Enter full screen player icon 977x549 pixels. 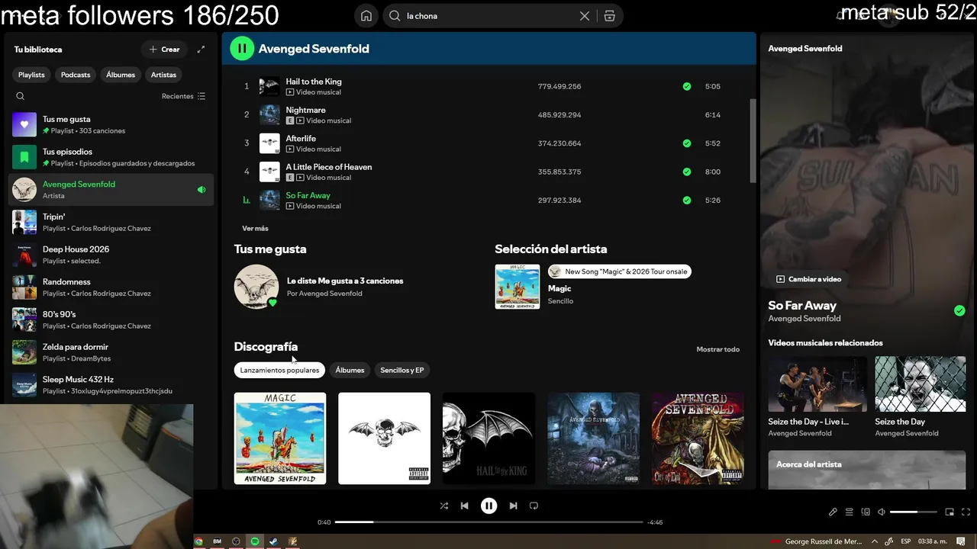(966, 512)
